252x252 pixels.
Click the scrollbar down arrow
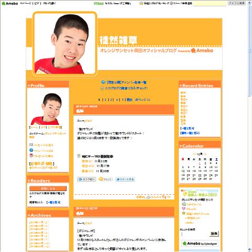pos(250,249)
